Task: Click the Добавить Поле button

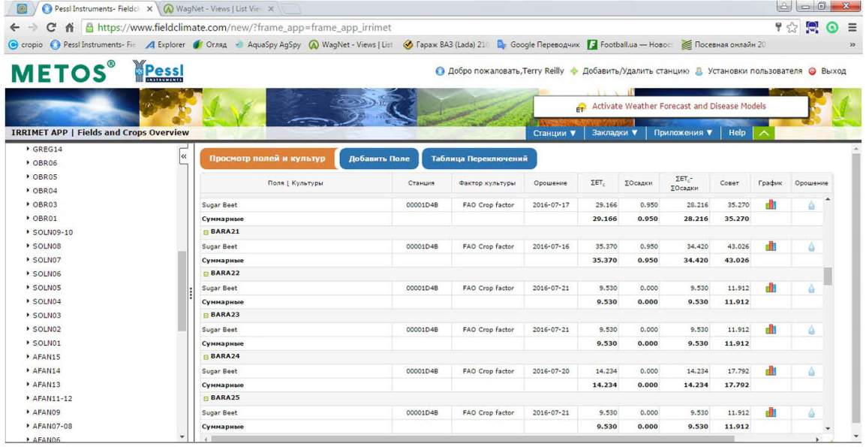Action: pos(379,159)
